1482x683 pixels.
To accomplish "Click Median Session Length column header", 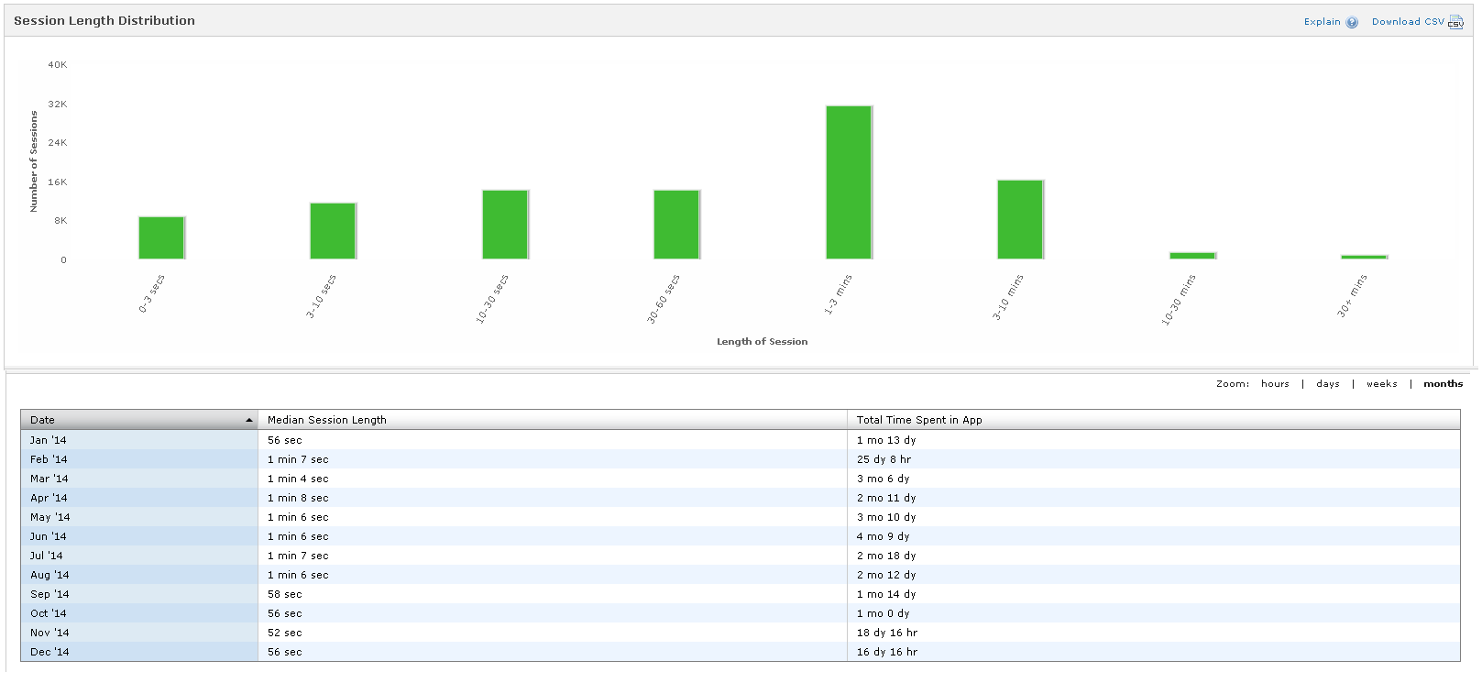I will (x=553, y=420).
